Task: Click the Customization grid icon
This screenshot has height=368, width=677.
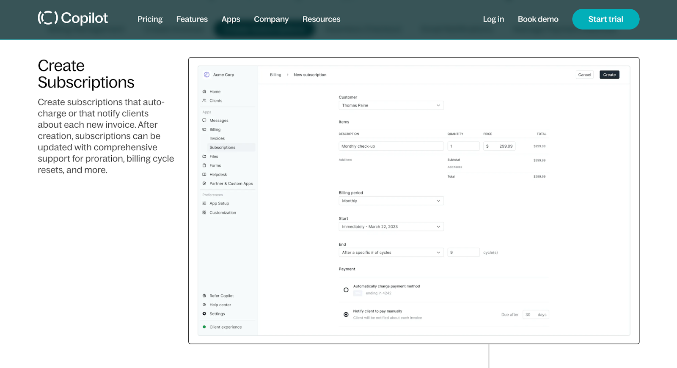Action: (x=204, y=213)
